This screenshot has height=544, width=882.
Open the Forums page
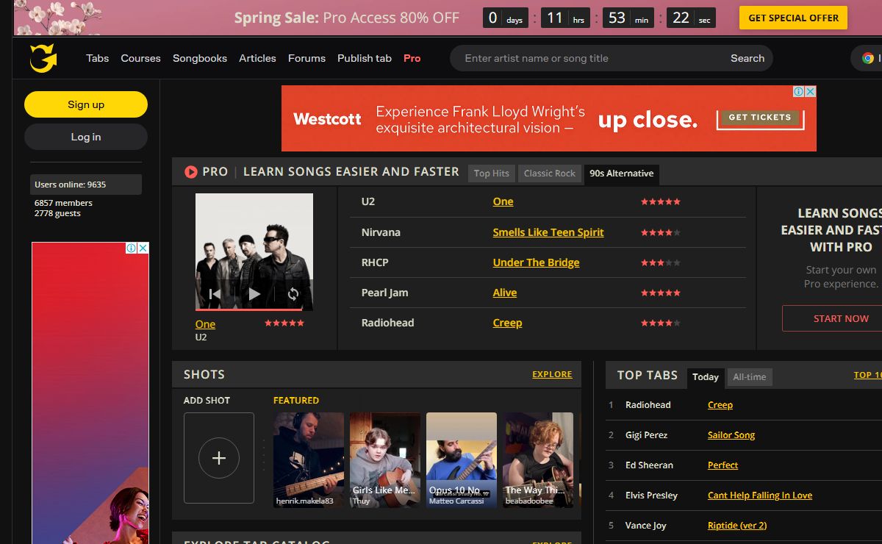tap(306, 58)
